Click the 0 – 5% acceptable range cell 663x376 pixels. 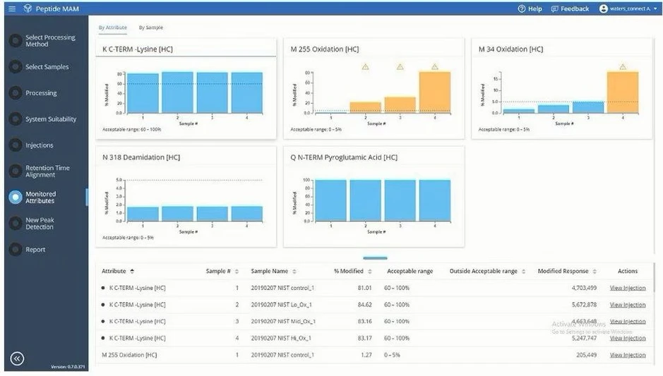pos(392,355)
